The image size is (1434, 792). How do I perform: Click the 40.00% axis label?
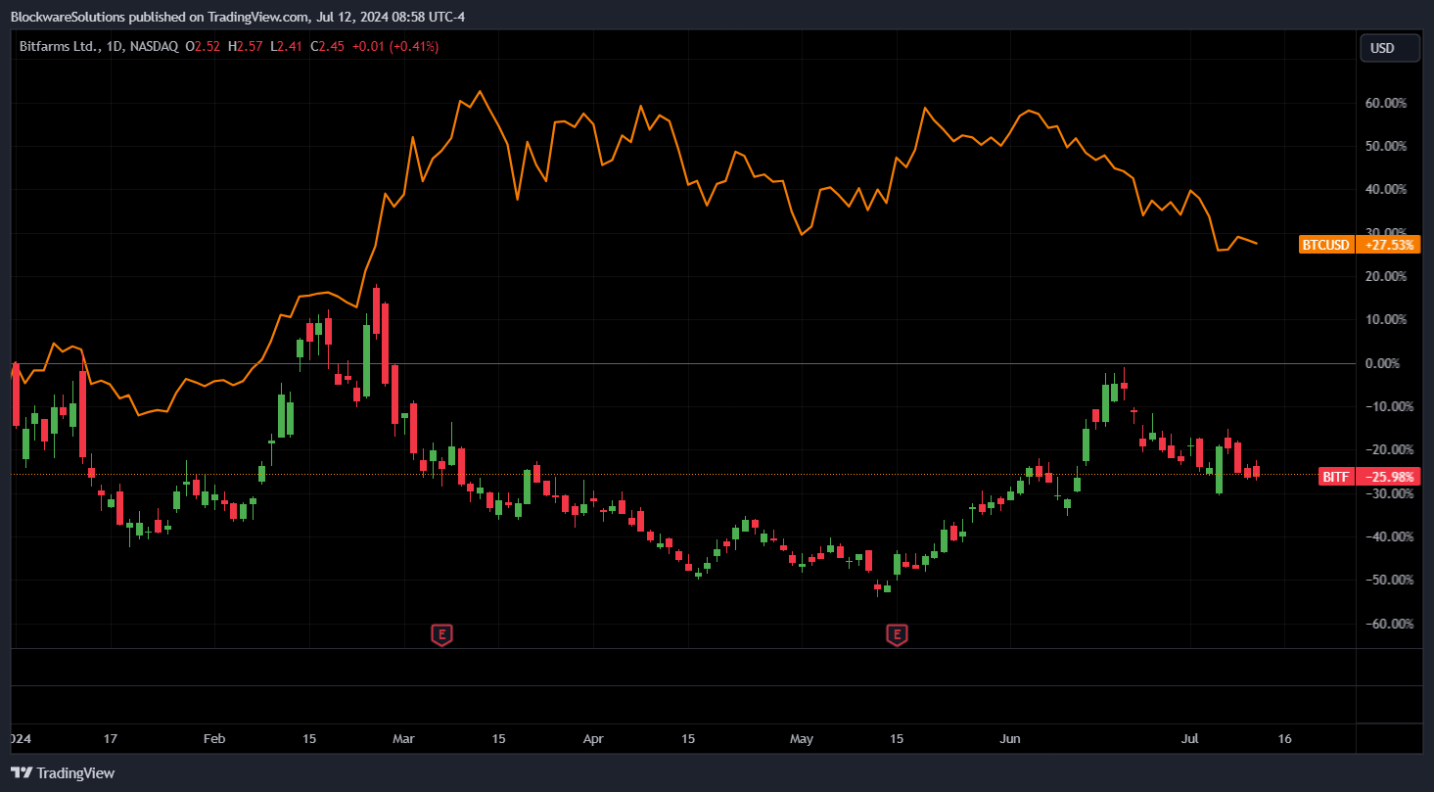click(x=1387, y=189)
